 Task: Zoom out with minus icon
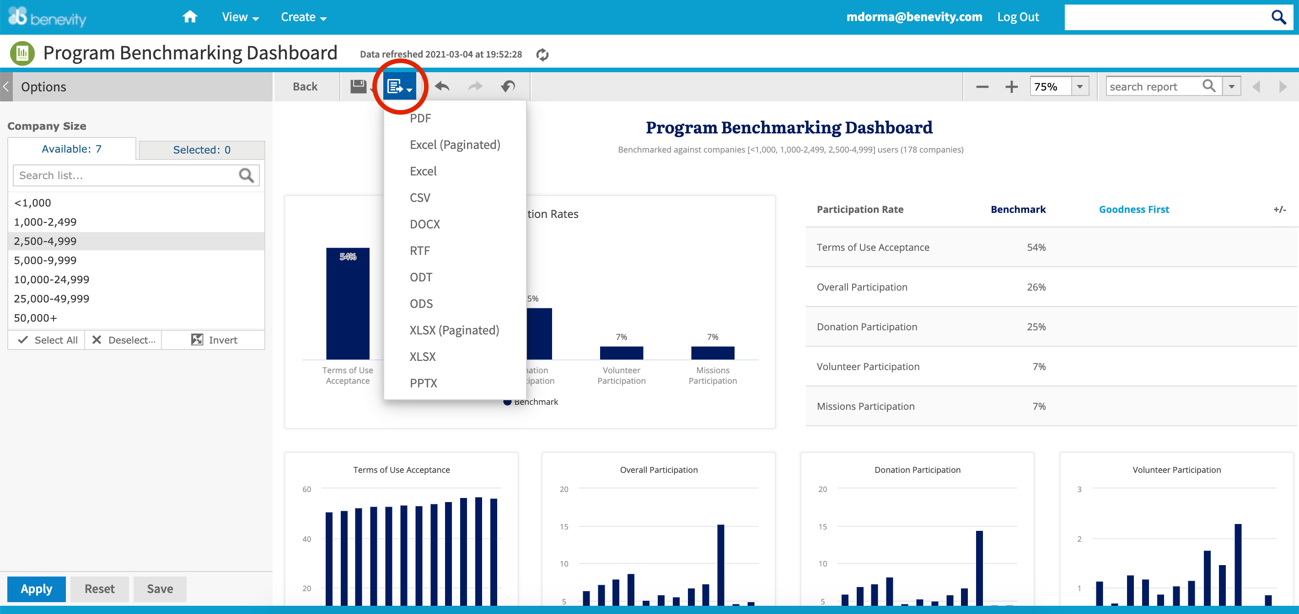click(x=982, y=87)
